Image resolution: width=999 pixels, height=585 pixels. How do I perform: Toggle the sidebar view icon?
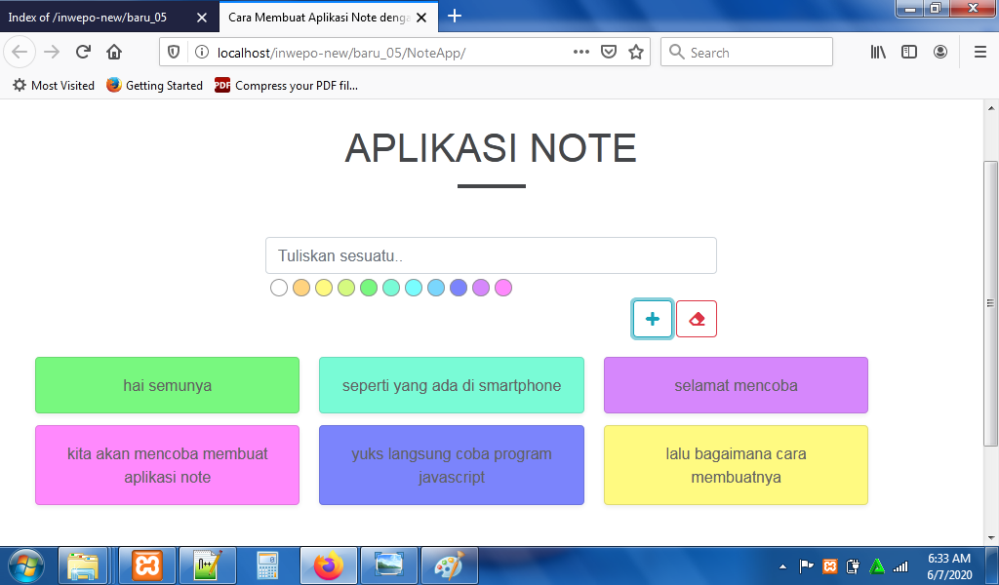click(x=909, y=53)
